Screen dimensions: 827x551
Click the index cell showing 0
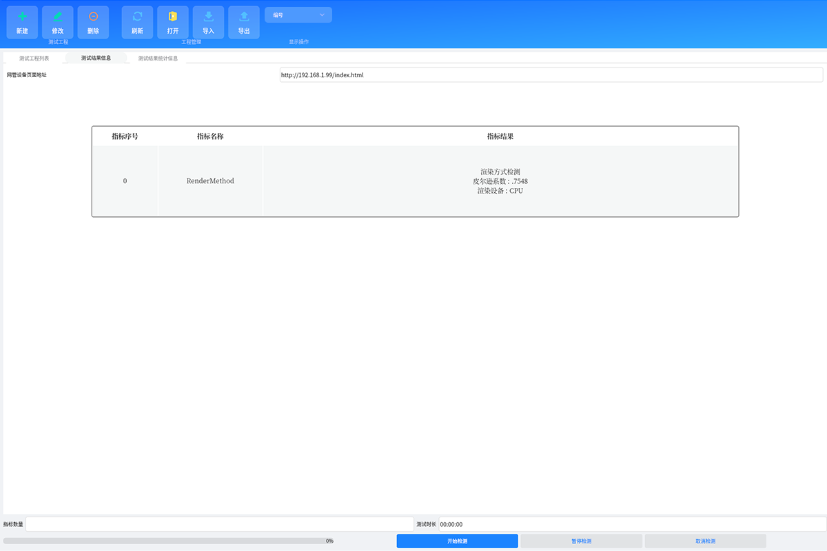pyautogui.click(x=125, y=181)
